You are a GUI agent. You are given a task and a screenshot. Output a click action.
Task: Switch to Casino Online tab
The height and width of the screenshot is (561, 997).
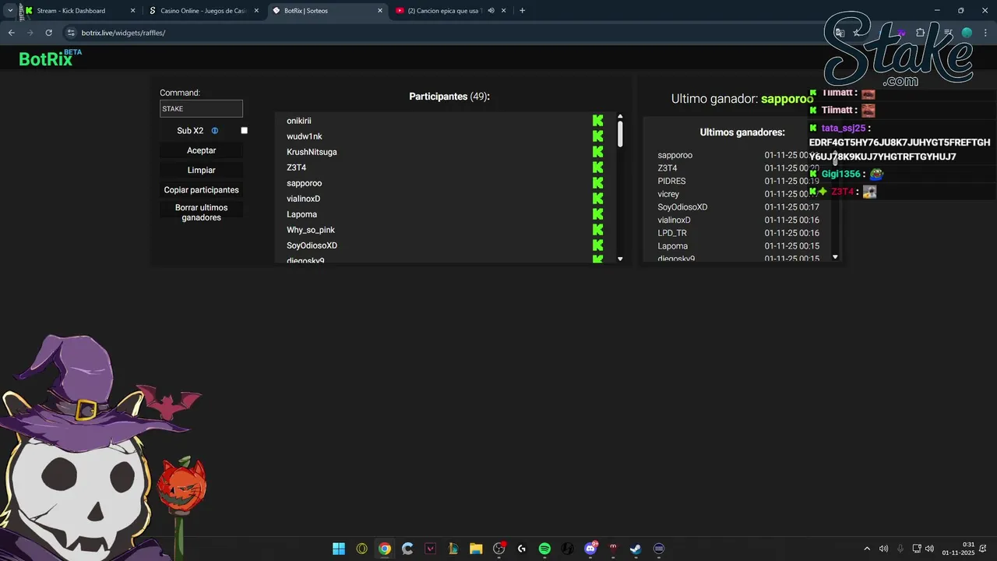[x=204, y=11]
